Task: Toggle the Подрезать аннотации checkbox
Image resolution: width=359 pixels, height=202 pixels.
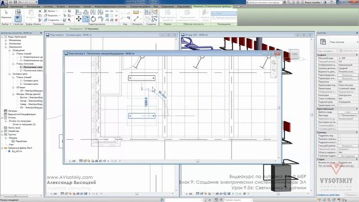Action: coord(339,142)
